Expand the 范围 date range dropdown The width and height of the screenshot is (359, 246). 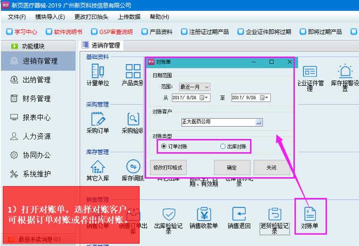coord(194,87)
